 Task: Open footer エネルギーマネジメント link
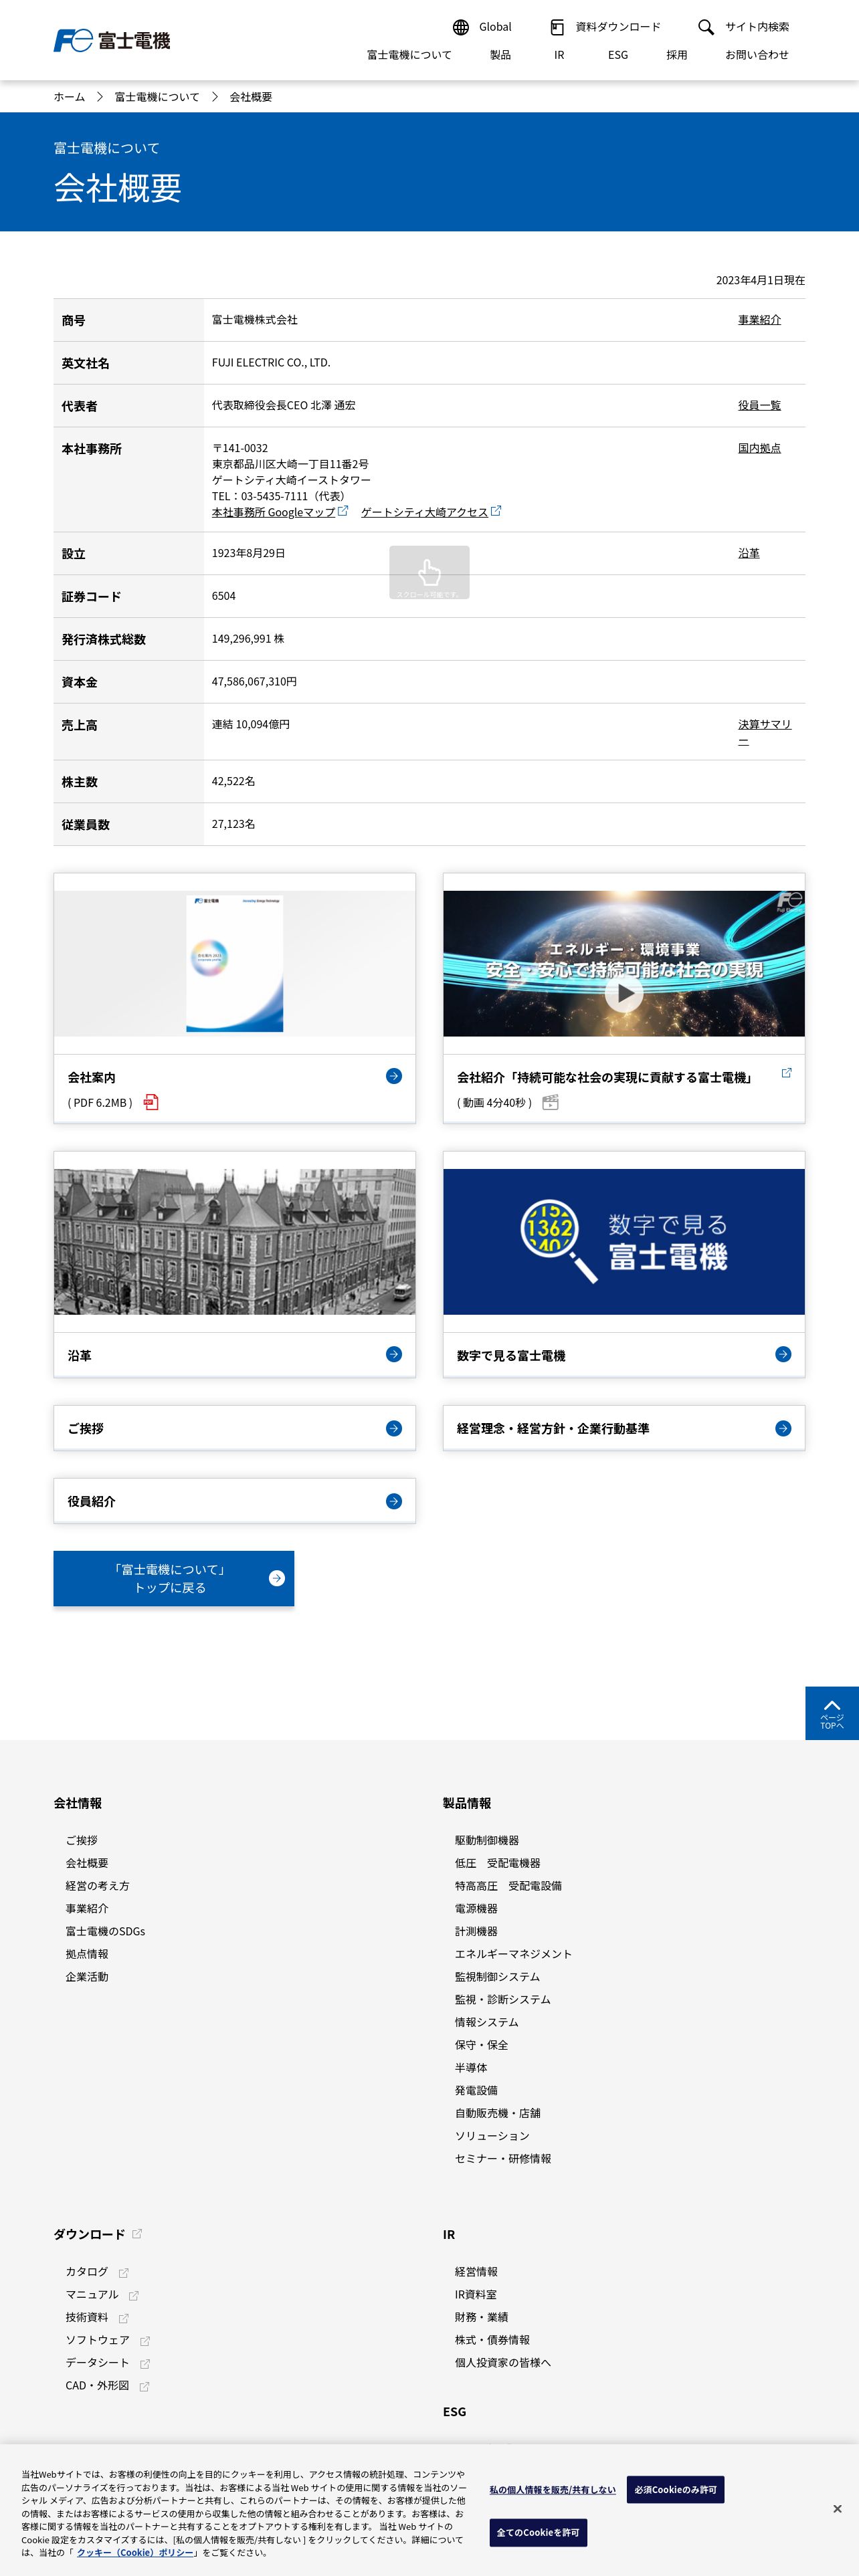click(513, 1954)
